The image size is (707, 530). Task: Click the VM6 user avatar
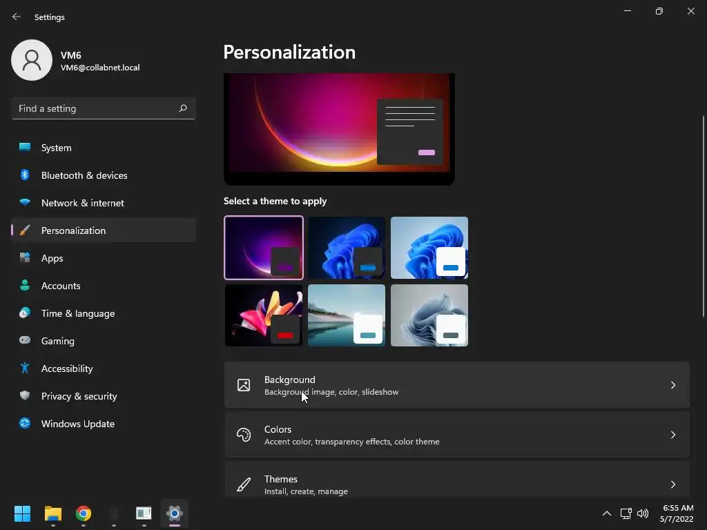pos(32,60)
